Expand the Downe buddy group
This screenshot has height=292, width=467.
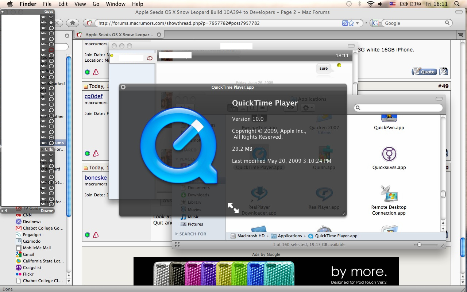pyautogui.click(x=3, y=211)
